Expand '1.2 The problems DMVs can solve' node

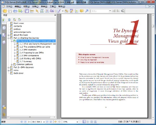pyautogui.click(x=15, y=47)
